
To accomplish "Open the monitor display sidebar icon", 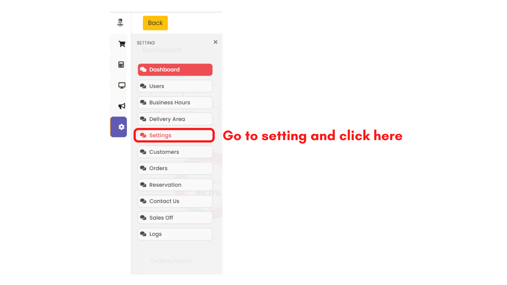I will click(121, 85).
